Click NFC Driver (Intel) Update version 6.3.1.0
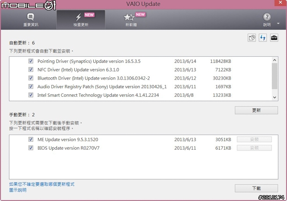Image resolution: width=287 pixels, height=201 pixels. coord(78,70)
